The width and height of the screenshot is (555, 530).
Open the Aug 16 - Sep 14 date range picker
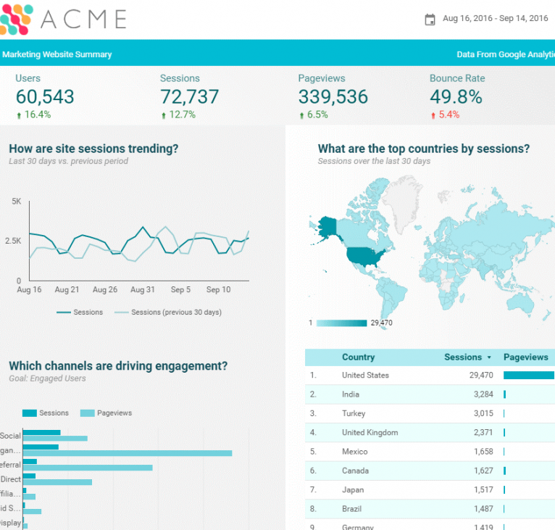[x=495, y=19]
